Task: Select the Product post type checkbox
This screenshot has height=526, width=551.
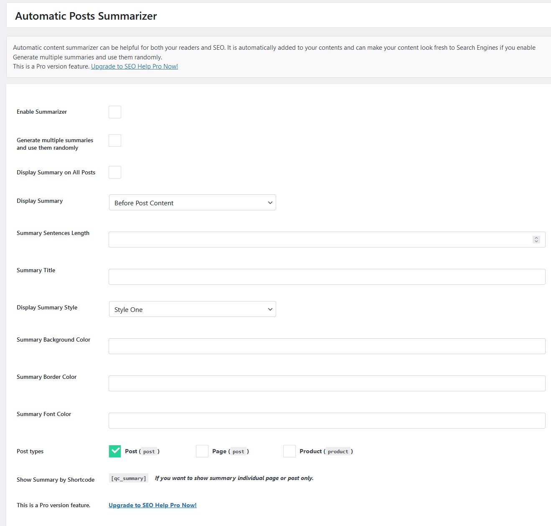Action: (x=289, y=451)
